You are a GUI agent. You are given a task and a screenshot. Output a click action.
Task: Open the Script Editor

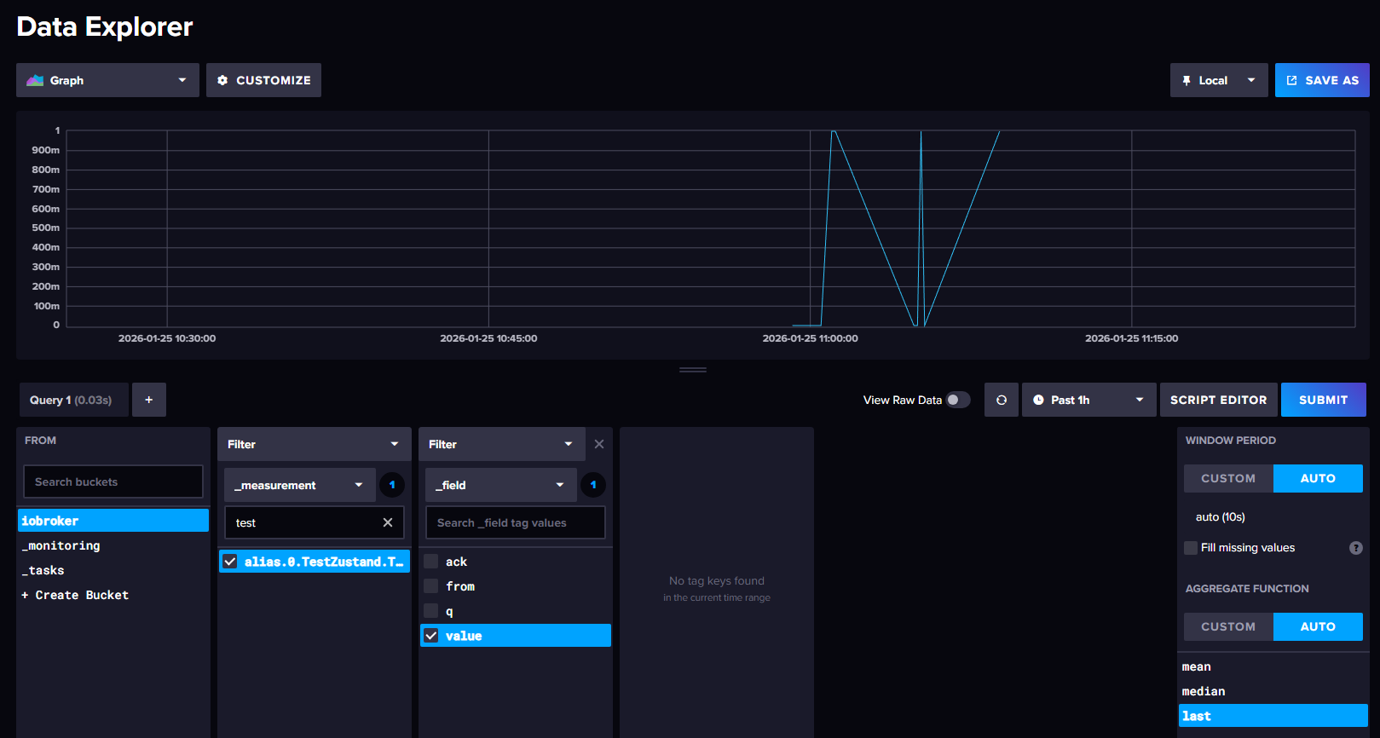[1219, 400]
